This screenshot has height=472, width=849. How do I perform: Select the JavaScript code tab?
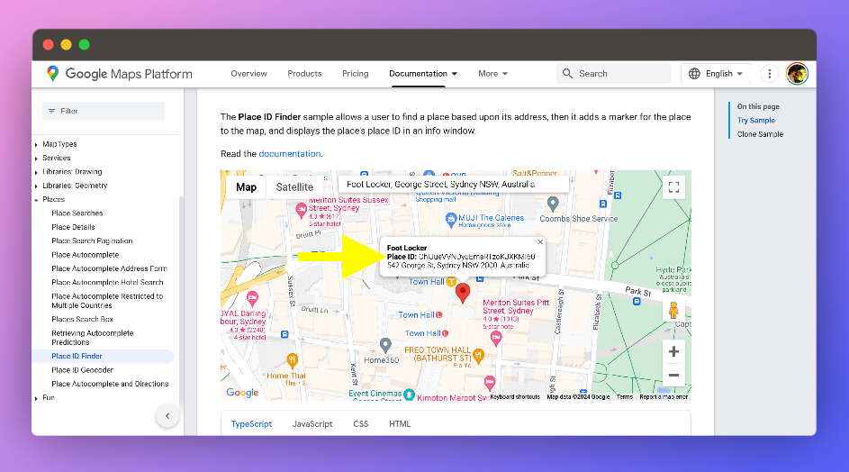pos(312,423)
